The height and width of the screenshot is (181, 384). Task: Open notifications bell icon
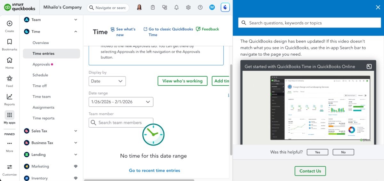(176, 7)
